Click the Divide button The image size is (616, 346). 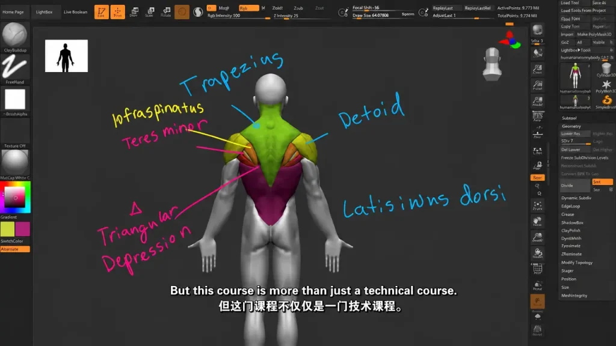(x=575, y=186)
